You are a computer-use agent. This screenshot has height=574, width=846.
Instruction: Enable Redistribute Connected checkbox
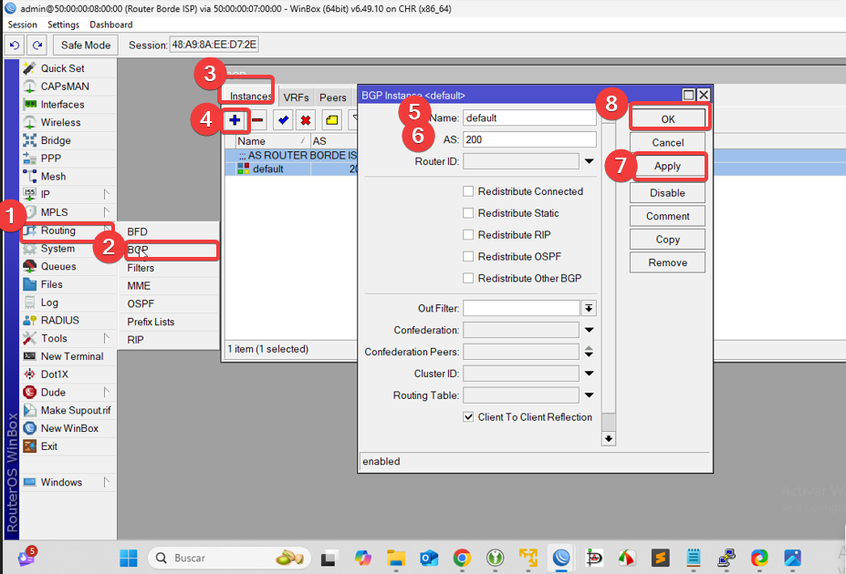[468, 191]
